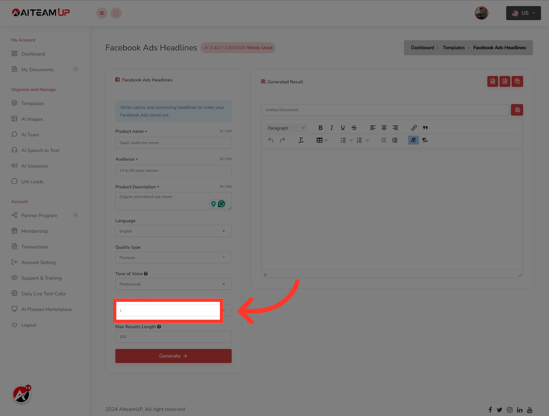Screen dimensions: 549x416
Task: Toggle bold text formatting
Action: tap(321, 128)
